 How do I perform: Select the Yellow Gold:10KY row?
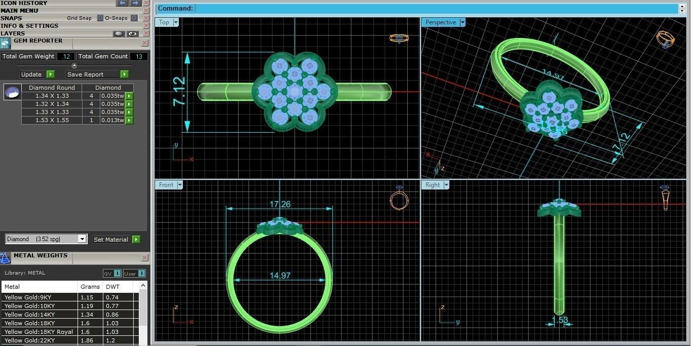pyautogui.click(x=70, y=306)
